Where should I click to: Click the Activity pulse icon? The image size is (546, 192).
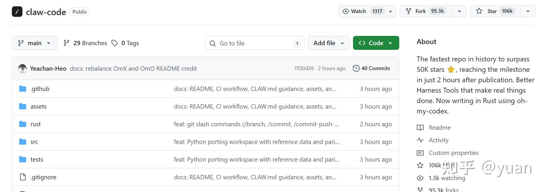pos(420,140)
